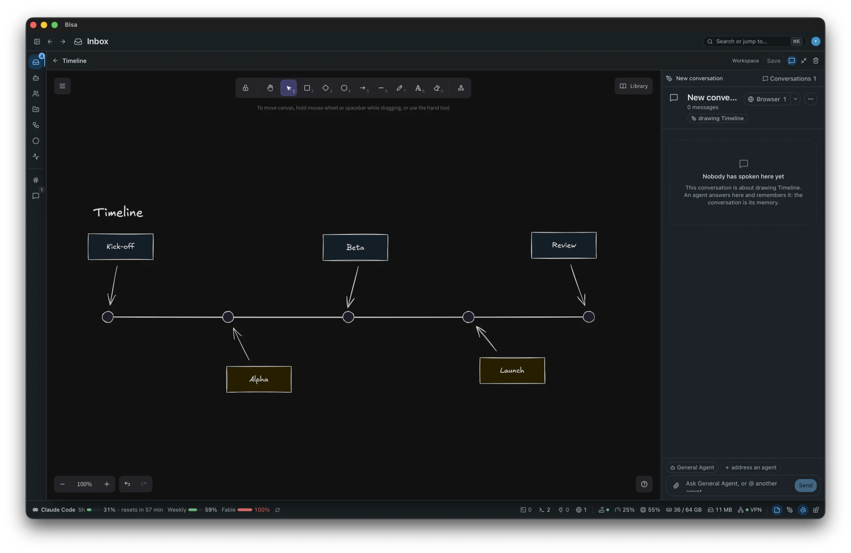Focus the Ask General Agent input
The width and height of the screenshot is (851, 553).
pyautogui.click(x=737, y=485)
